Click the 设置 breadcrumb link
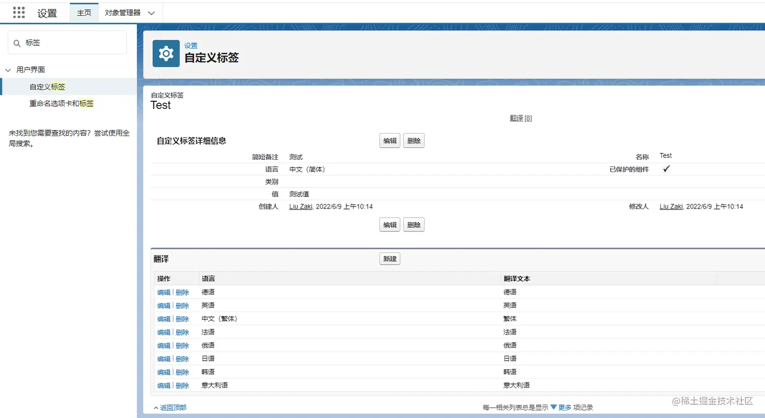Viewport: 765px width, 418px height. (191, 46)
